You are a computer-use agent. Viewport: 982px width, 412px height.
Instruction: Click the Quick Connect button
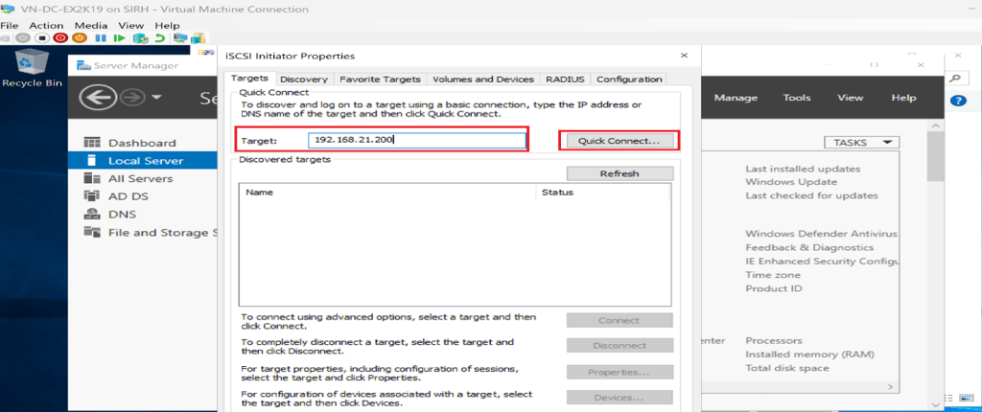tap(619, 141)
